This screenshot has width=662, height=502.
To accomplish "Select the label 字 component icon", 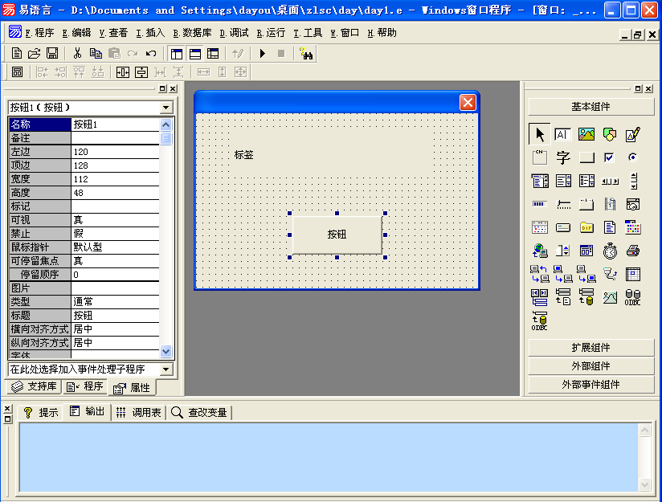I will tap(562, 157).
